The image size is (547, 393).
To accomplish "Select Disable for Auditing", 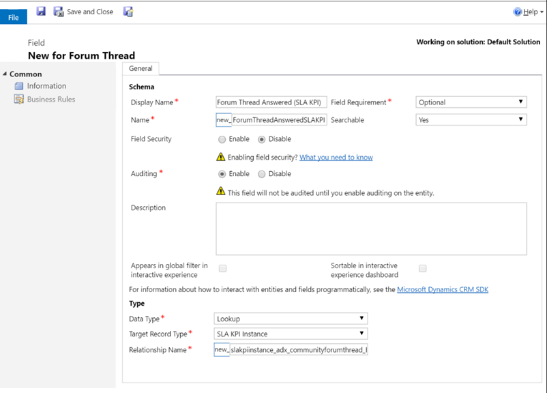I will click(x=262, y=174).
